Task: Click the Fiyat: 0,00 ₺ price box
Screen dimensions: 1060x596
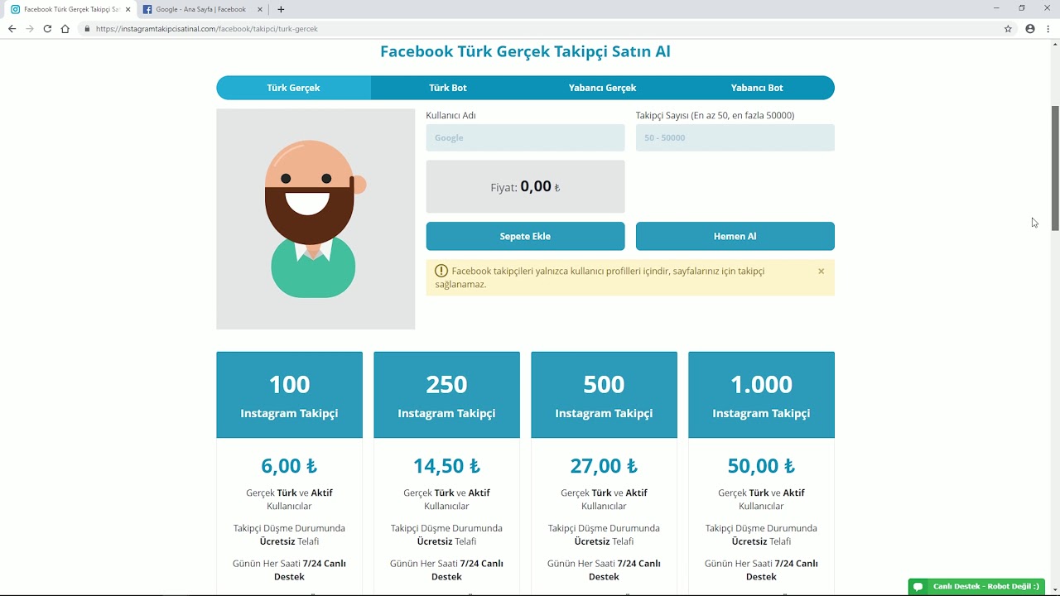Action: pos(525,186)
